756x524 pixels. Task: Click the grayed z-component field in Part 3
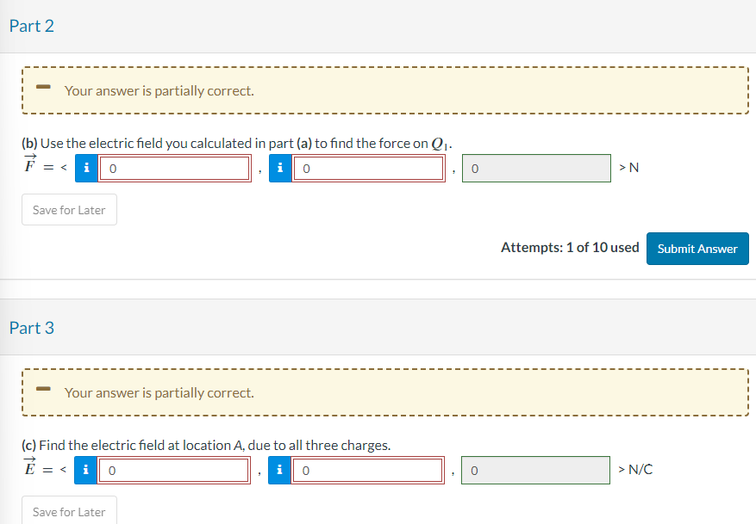coord(534,469)
